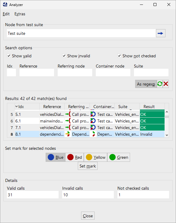Click the Not checked calls value 1
This screenshot has height=223, width=176.
coord(143,195)
